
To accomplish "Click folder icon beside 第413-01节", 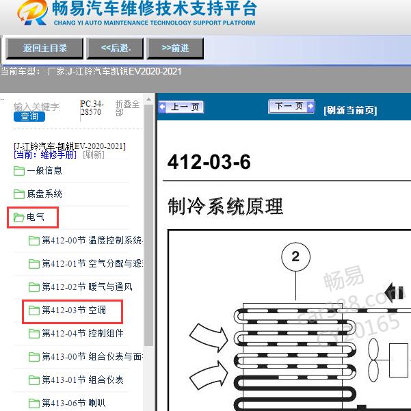I will 34,380.
